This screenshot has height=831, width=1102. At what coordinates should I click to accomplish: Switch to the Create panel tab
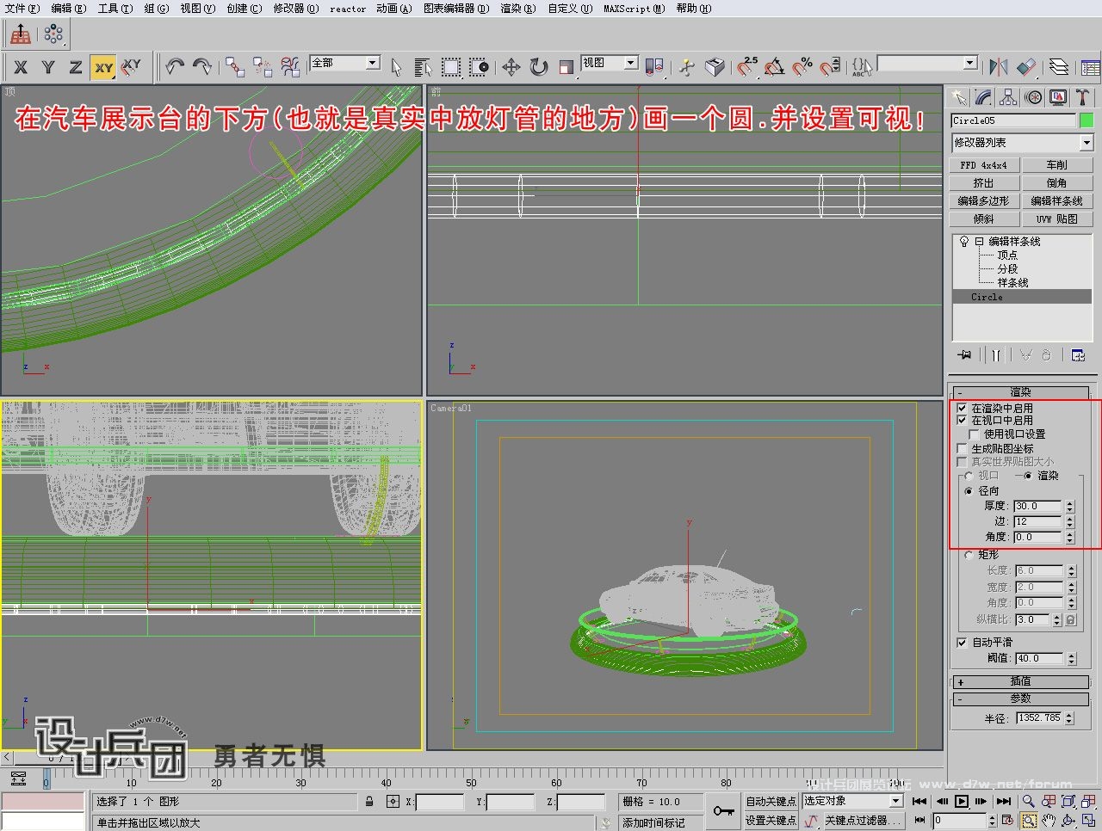(x=958, y=97)
